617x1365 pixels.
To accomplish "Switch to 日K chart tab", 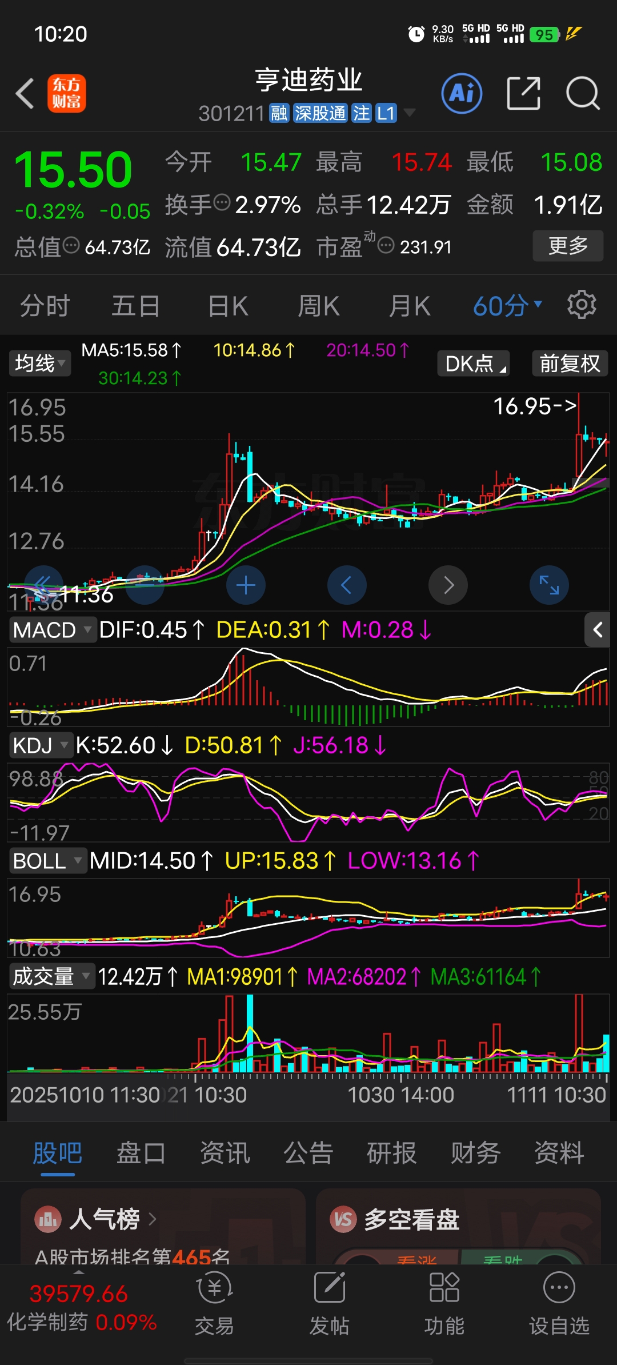I will click(x=228, y=306).
